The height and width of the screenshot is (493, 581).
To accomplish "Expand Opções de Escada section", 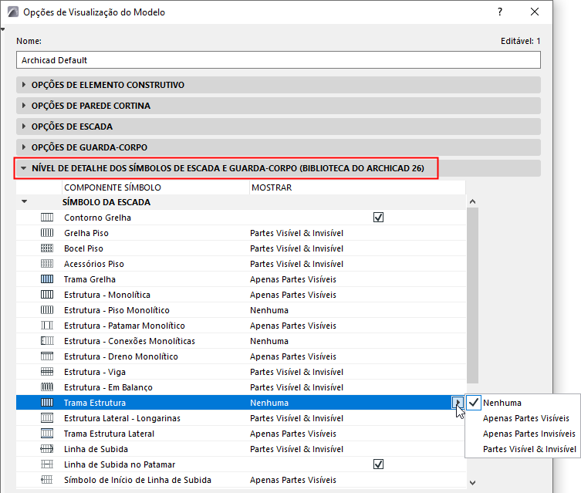I will (x=24, y=127).
